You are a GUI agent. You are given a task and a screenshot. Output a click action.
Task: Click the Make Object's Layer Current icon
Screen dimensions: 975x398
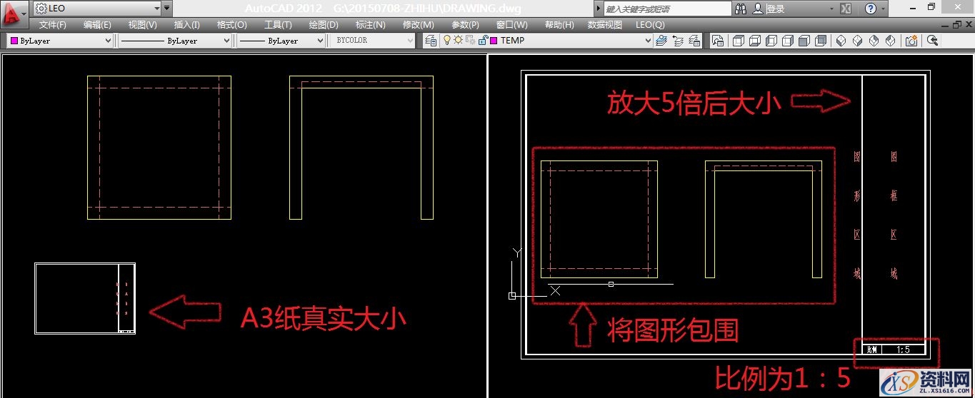(661, 41)
